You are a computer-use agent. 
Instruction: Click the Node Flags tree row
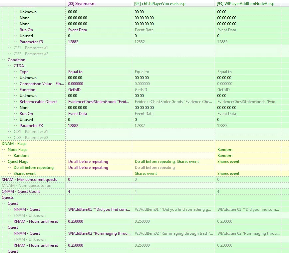(18, 150)
